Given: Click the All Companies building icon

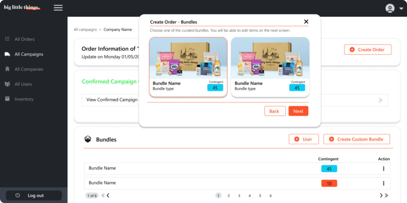Looking at the screenshot, I should pos(7,69).
